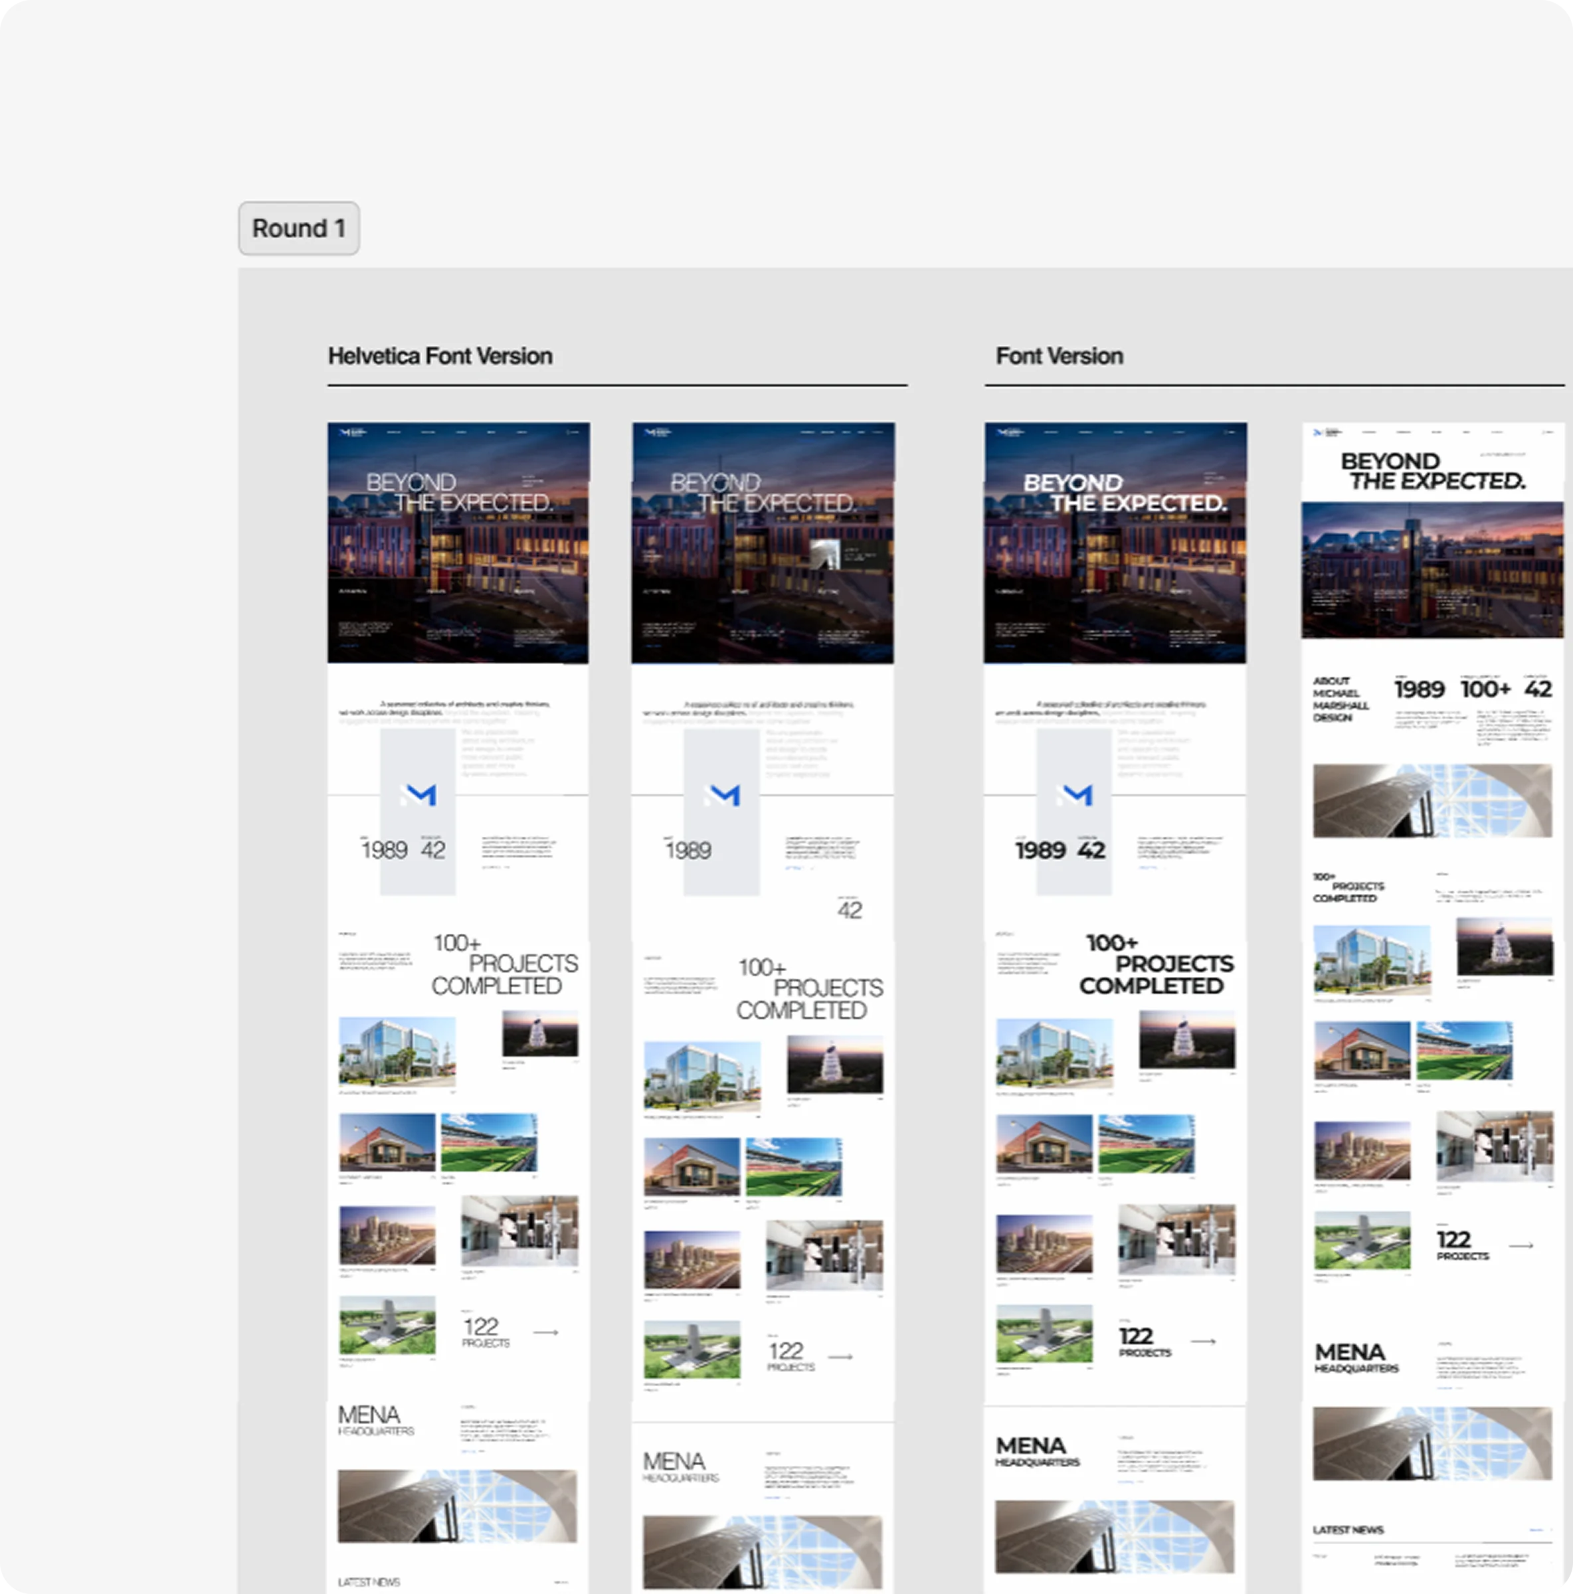Click the dusk building photo beneath the black headline
This screenshot has width=1573, height=1594.
coord(1433,570)
